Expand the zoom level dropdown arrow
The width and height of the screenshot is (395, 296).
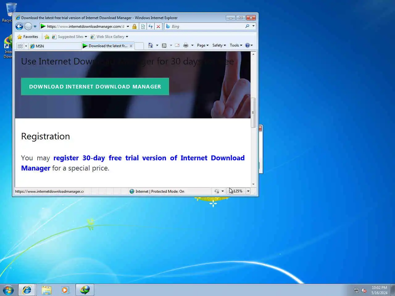coord(248,191)
